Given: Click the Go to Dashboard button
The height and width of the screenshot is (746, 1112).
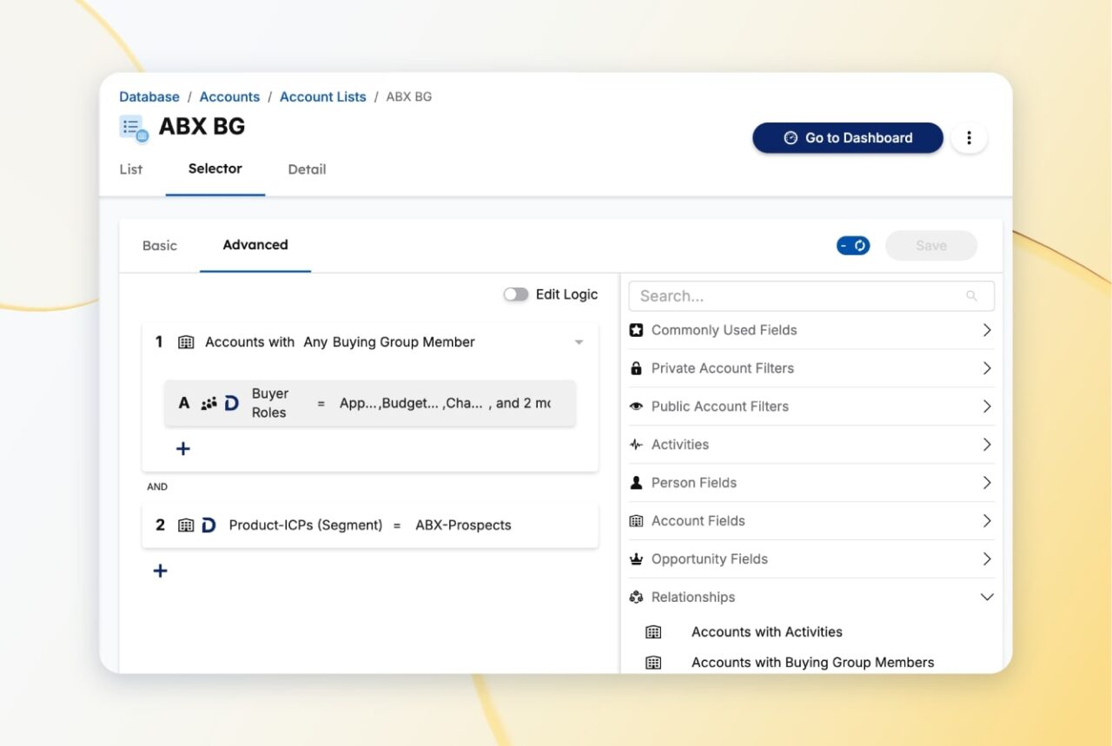Looking at the screenshot, I should 847,138.
